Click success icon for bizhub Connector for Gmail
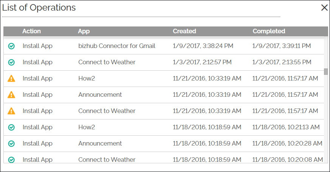This screenshot has height=172, width=330. 11,46
